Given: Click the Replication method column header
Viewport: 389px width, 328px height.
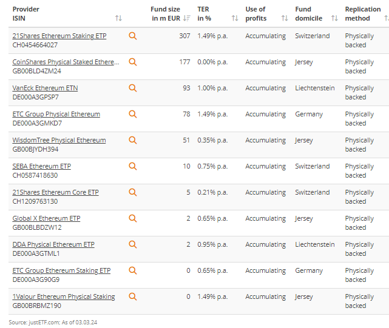Looking at the screenshot, I should (x=363, y=13).
